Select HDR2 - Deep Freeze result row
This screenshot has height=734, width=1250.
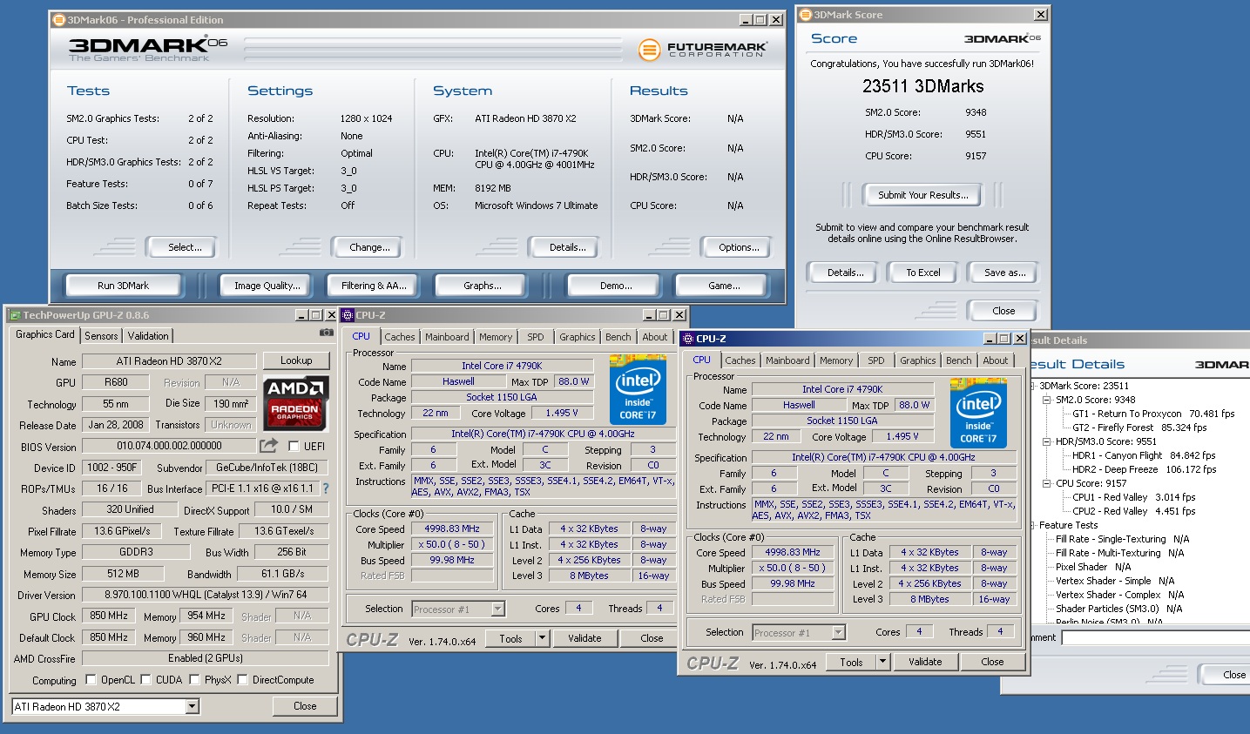(1145, 469)
